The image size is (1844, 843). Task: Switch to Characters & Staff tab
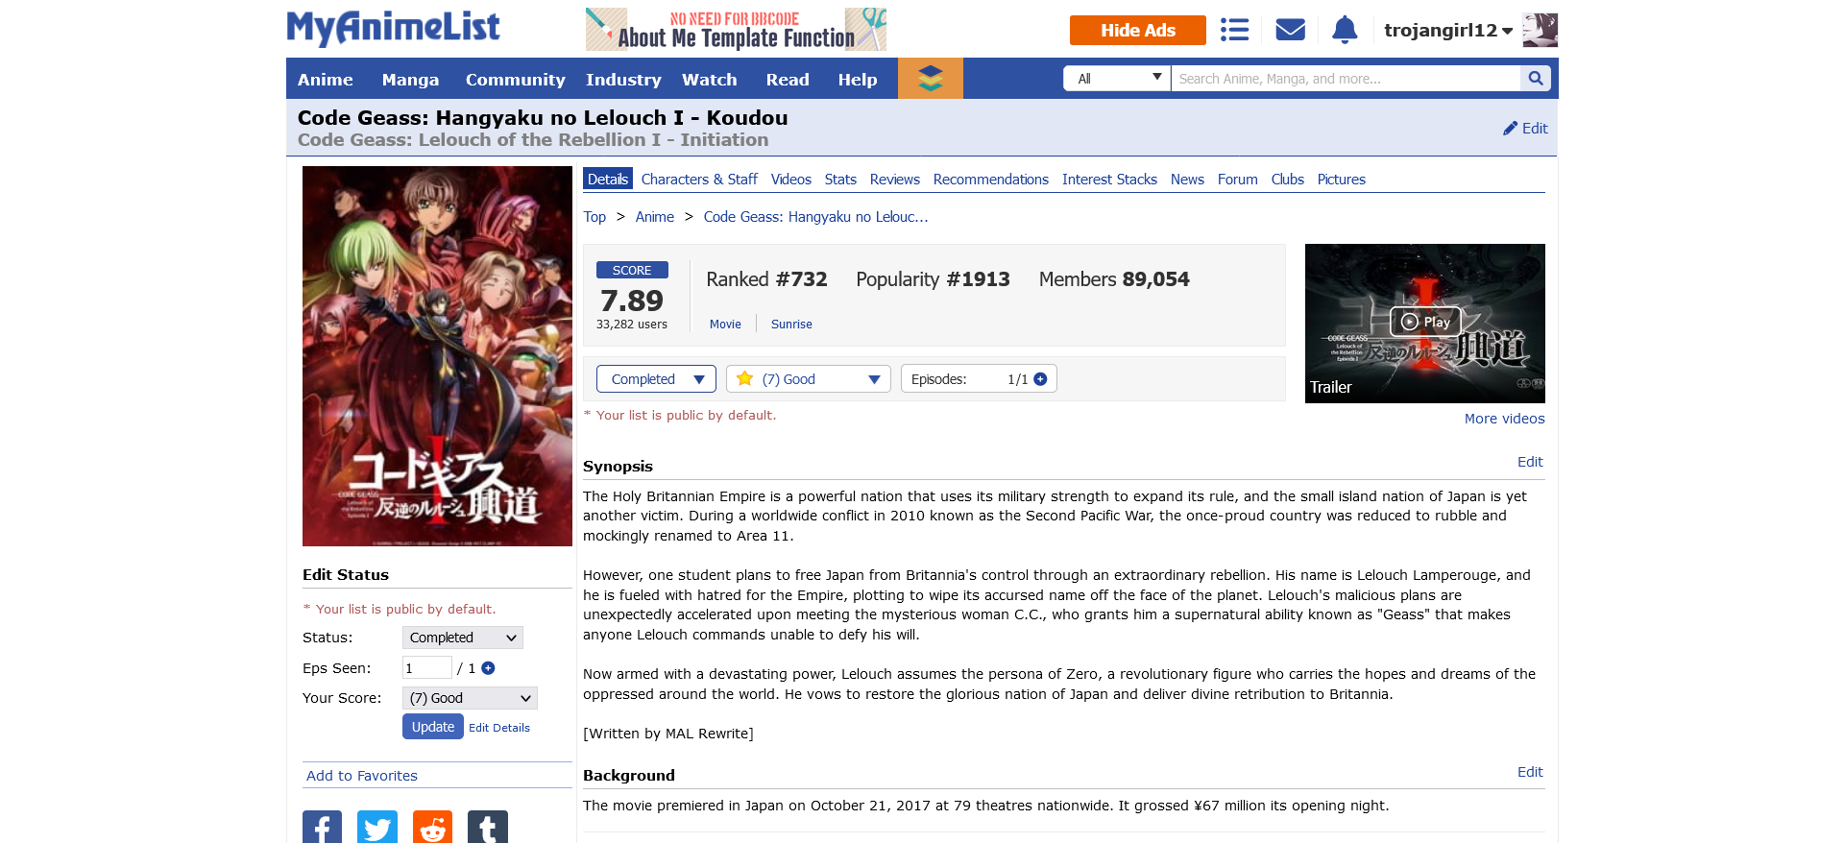[x=699, y=180]
